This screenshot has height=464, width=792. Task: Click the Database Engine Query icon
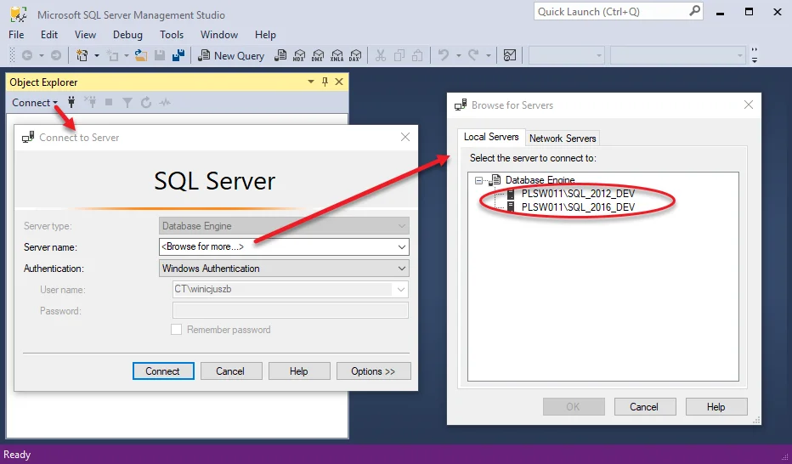click(280, 55)
